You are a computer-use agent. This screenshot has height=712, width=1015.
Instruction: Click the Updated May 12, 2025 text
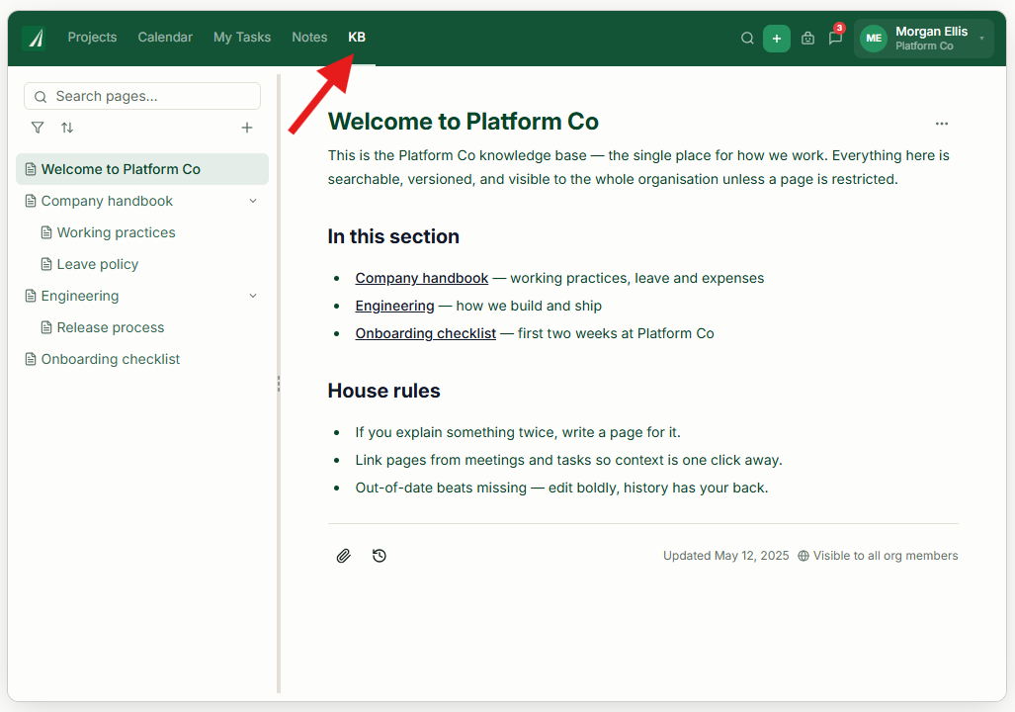[x=725, y=556]
